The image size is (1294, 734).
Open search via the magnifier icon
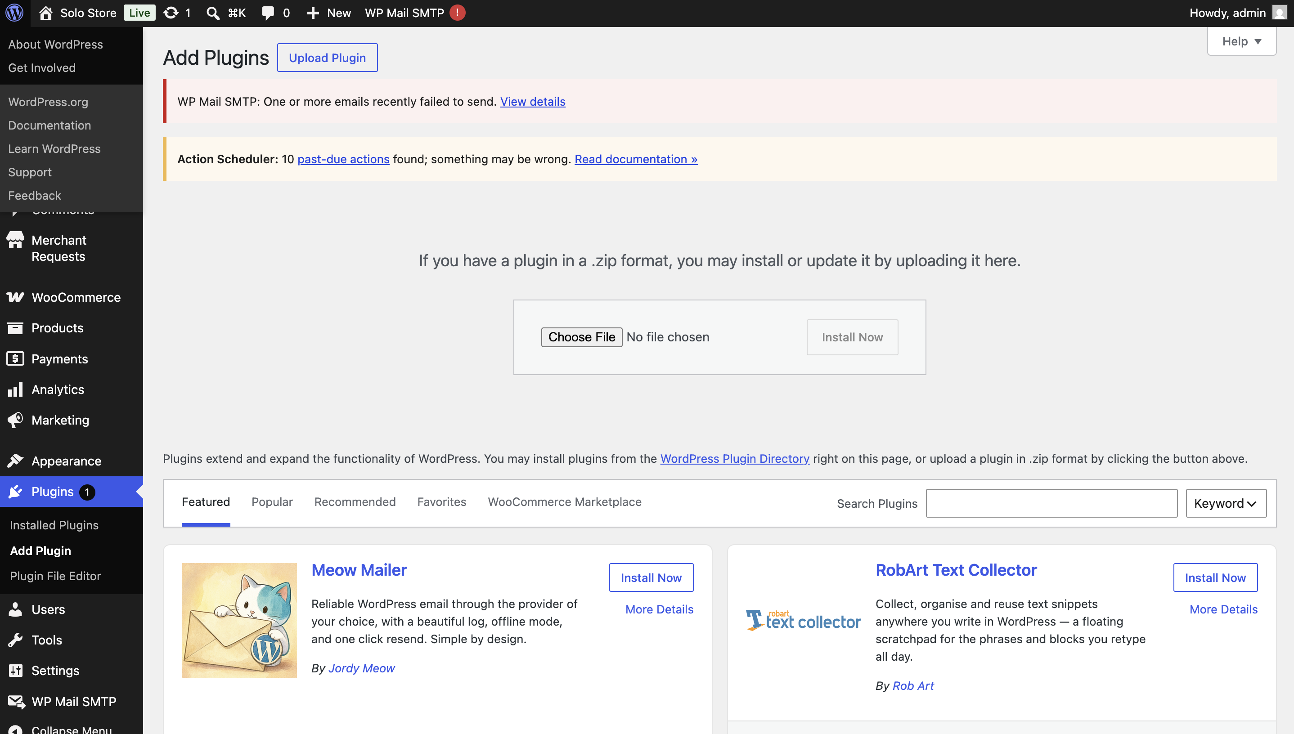point(213,13)
